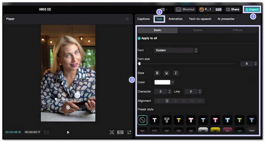Toggle Italic text style

pos(176,73)
